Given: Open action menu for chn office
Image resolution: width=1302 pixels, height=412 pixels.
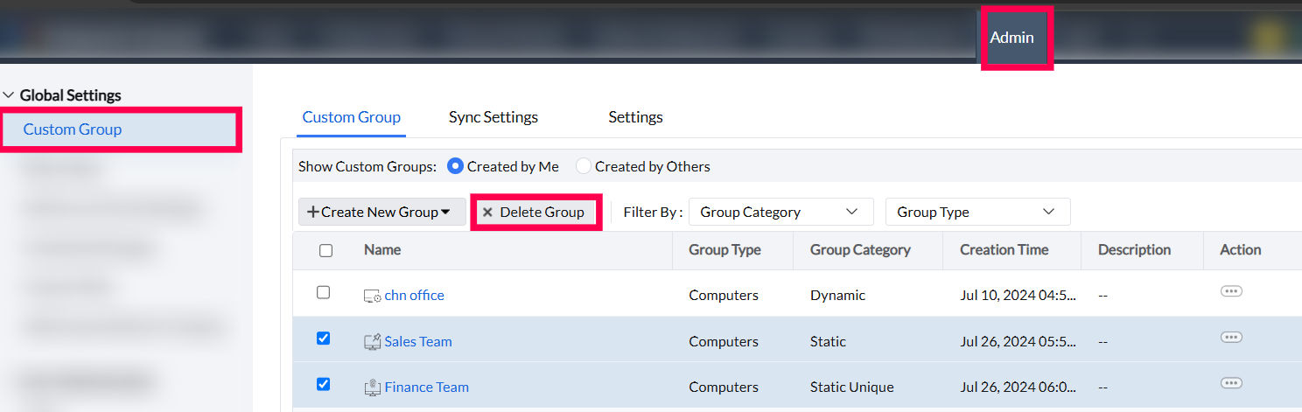Looking at the screenshot, I should click(1231, 291).
